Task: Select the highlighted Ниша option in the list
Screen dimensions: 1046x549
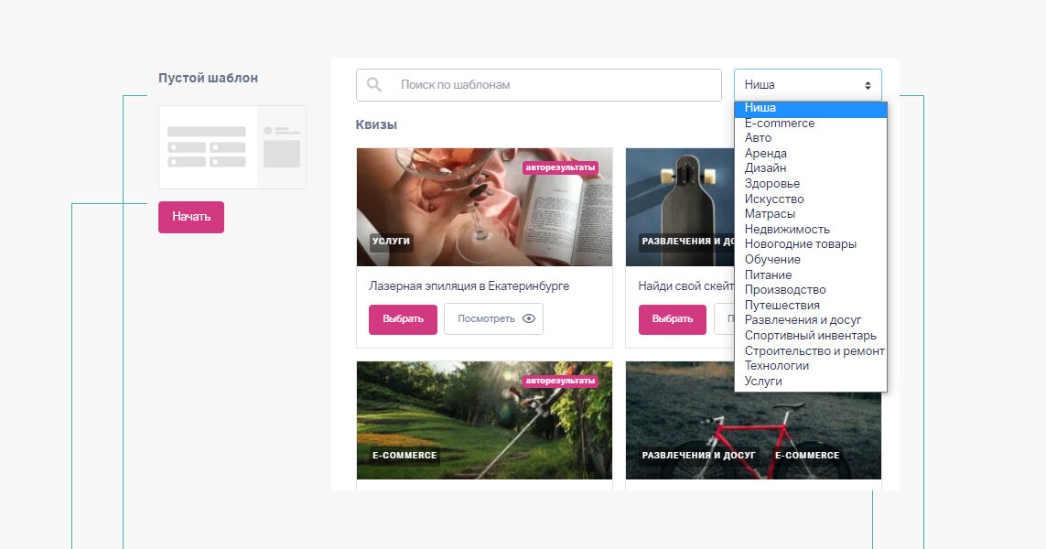Action: point(811,108)
